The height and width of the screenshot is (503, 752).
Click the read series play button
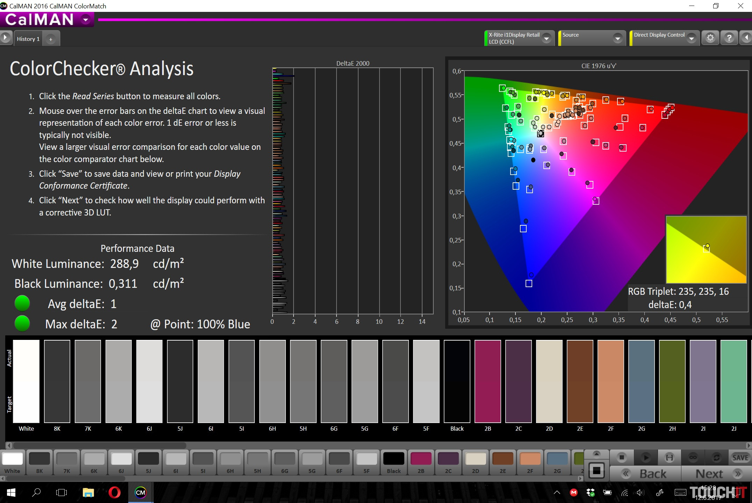pyautogui.click(x=645, y=457)
